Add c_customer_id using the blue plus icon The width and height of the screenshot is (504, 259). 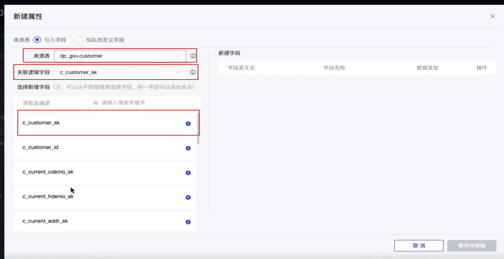pyautogui.click(x=188, y=148)
